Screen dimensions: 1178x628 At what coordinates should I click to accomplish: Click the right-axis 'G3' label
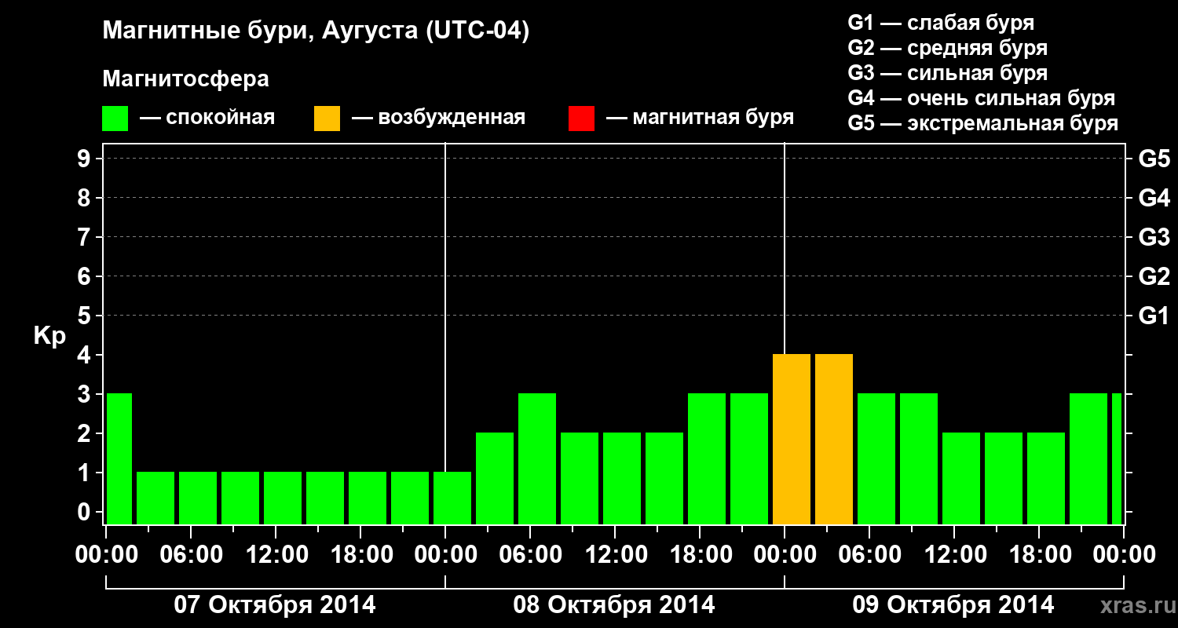[x=1154, y=237]
